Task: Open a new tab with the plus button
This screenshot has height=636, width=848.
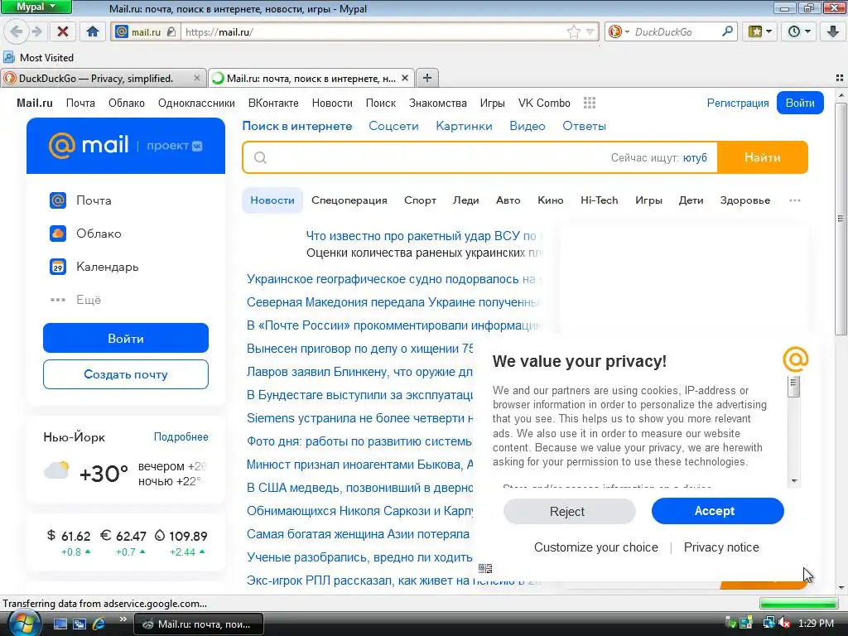Action: pyautogui.click(x=427, y=78)
